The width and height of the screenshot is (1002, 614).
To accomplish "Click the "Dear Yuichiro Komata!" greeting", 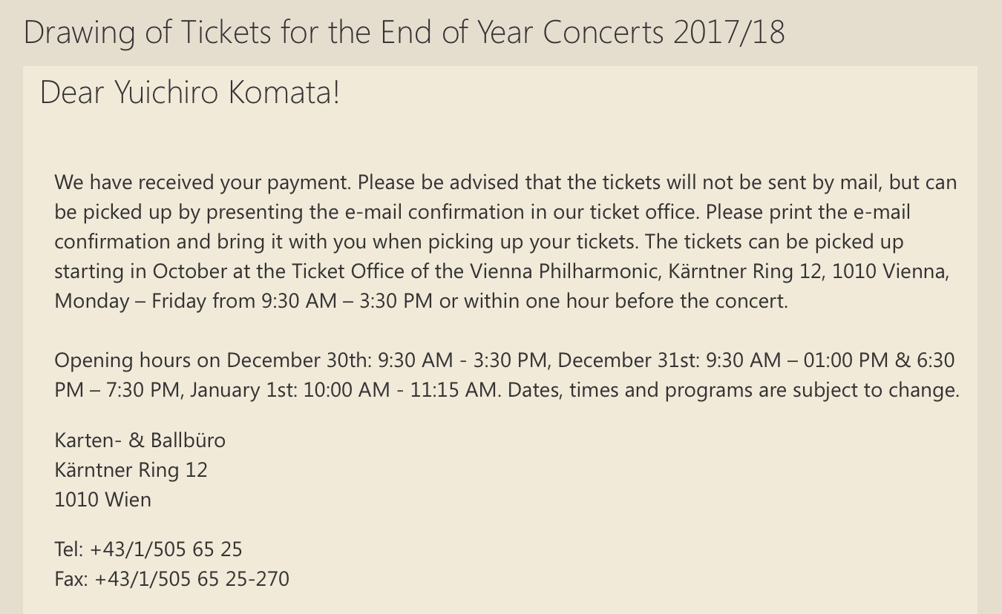I will click(190, 93).
